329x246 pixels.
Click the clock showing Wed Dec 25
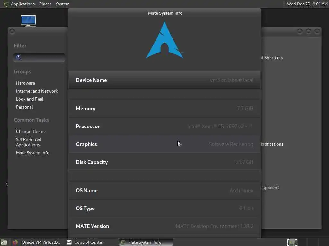tap(307, 4)
